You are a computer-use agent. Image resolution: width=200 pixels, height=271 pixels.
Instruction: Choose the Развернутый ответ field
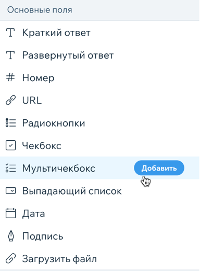(100, 55)
